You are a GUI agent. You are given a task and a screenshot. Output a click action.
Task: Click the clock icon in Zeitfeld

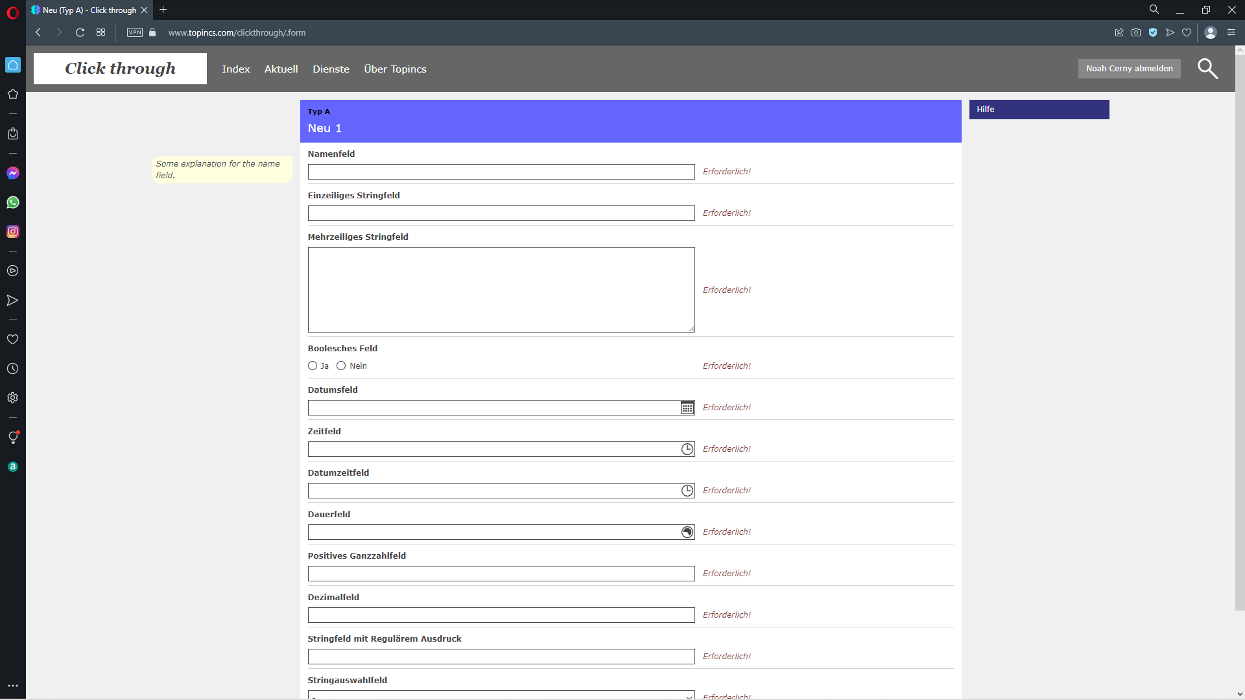(687, 449)
